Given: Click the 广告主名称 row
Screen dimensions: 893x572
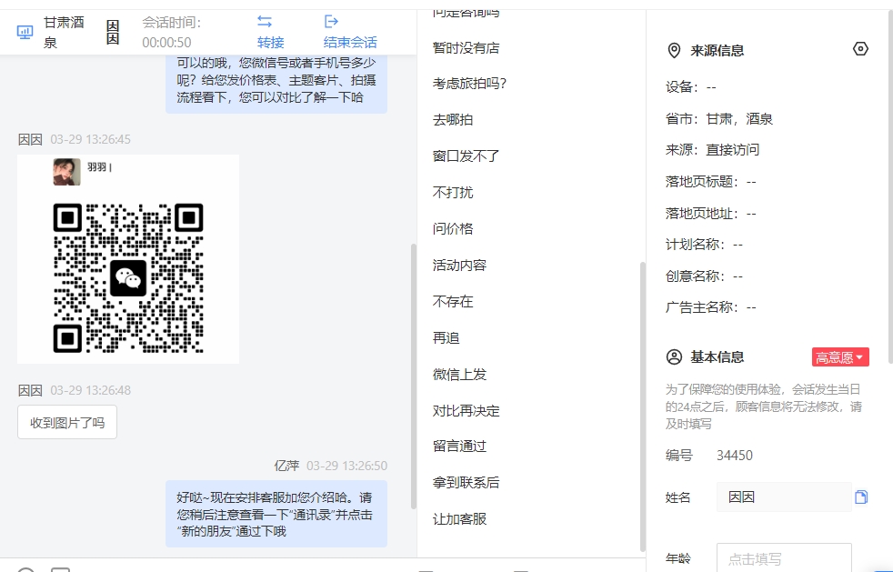Looking at the screenshot, I should [x=711, y=307].
